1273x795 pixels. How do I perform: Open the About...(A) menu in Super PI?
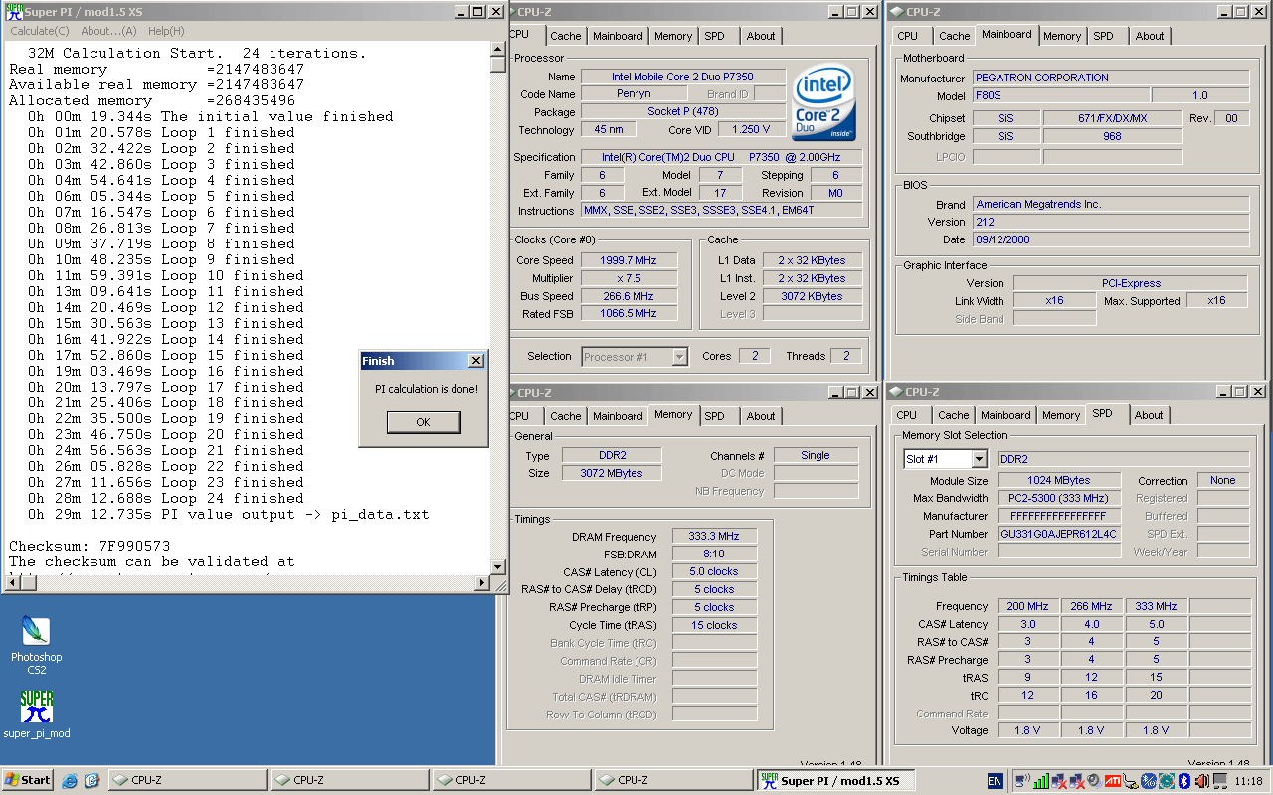click(108, 31)
